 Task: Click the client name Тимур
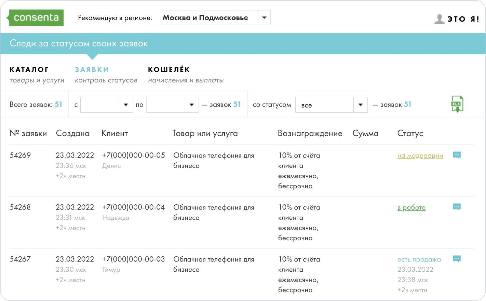coord(111,270)
